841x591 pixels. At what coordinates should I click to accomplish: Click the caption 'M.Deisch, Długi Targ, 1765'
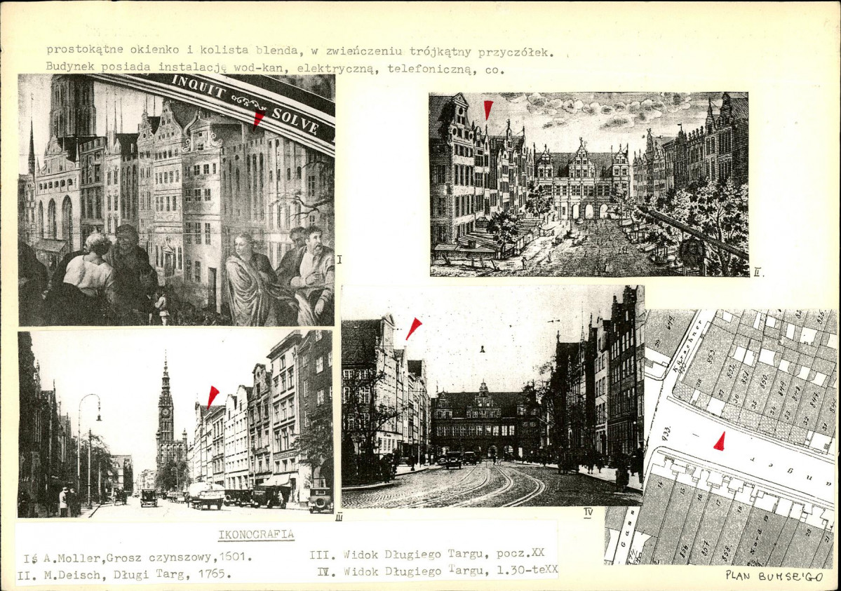pos(124,574)
